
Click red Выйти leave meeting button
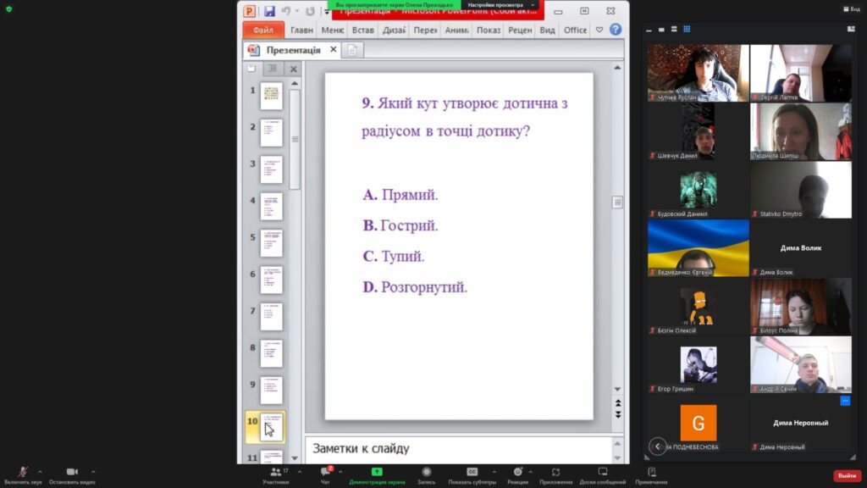tap(847, 476)
